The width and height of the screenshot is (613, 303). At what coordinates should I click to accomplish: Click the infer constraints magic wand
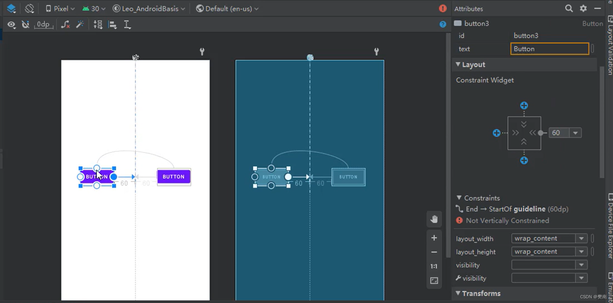point(80,25)
